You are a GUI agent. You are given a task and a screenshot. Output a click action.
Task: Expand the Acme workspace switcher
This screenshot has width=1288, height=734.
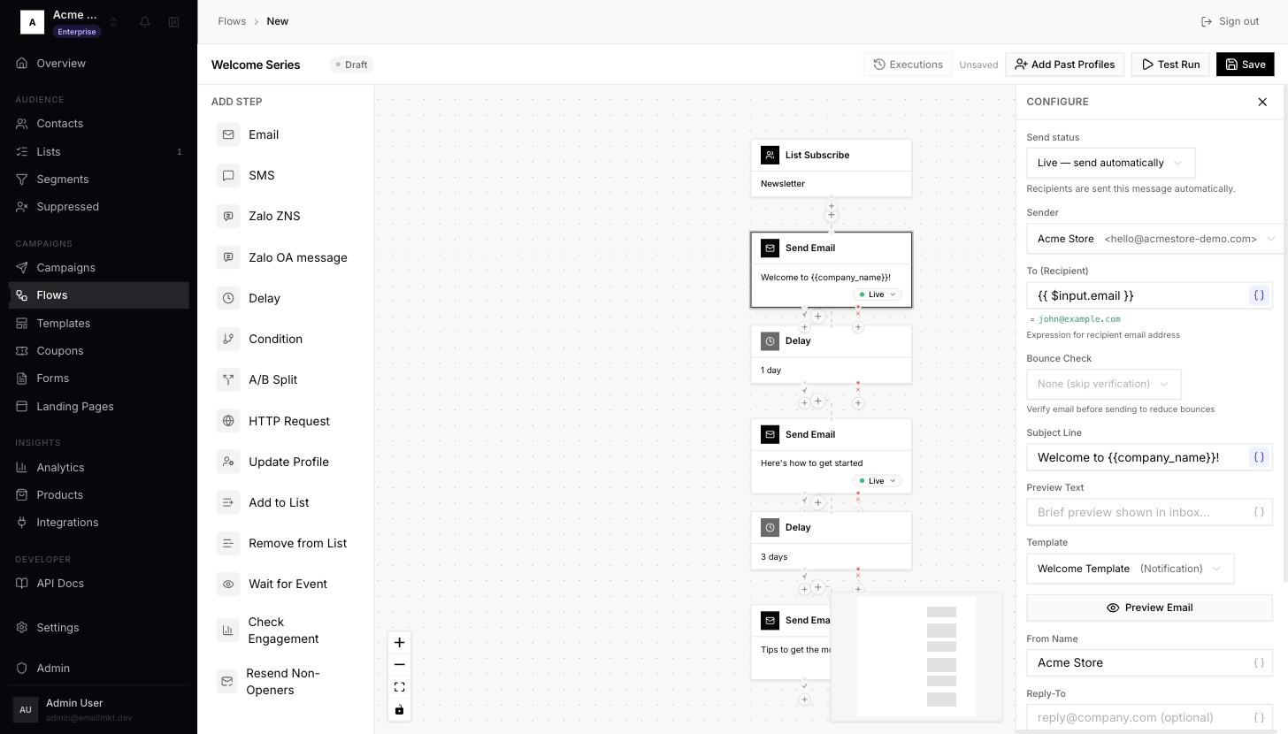click(x=70, y=22)
